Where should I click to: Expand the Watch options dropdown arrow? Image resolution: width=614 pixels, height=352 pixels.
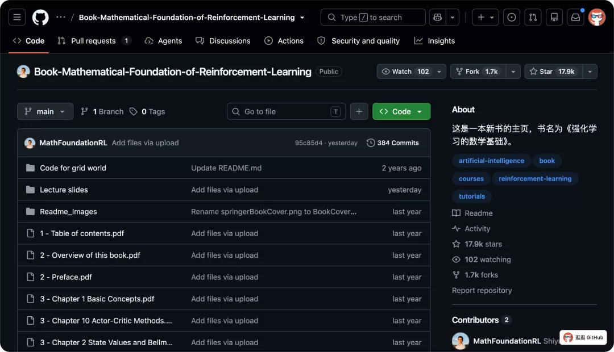tap(439, 72)
